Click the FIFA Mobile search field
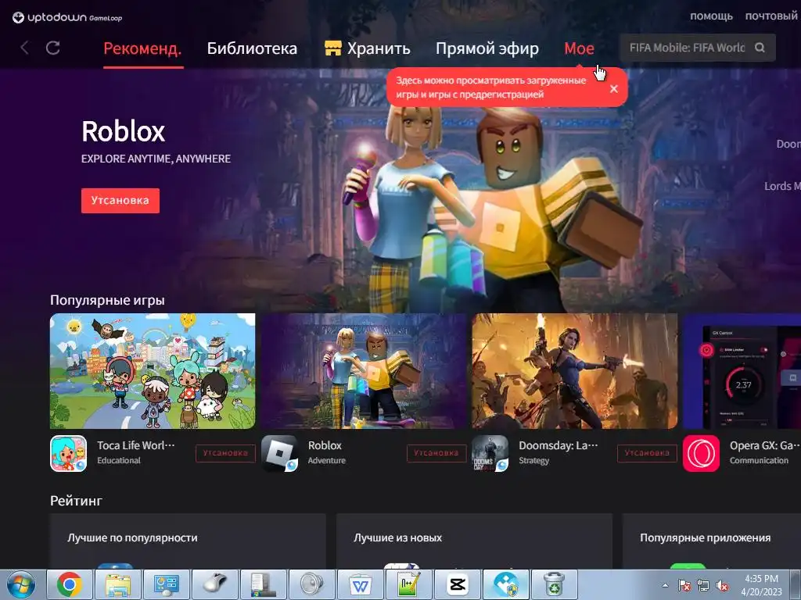This screenshot has width=801, height=600. (x=687, y=48)
